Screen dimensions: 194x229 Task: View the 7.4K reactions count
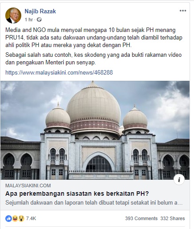click(x=31, y=218)
